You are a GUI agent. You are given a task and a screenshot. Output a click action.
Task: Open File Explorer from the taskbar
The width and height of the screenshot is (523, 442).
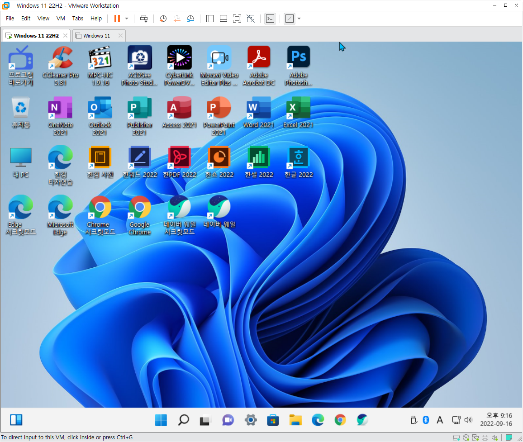(x=295, y=420)
